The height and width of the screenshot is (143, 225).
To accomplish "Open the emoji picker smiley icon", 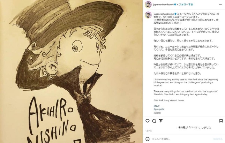I will (147, 139).
